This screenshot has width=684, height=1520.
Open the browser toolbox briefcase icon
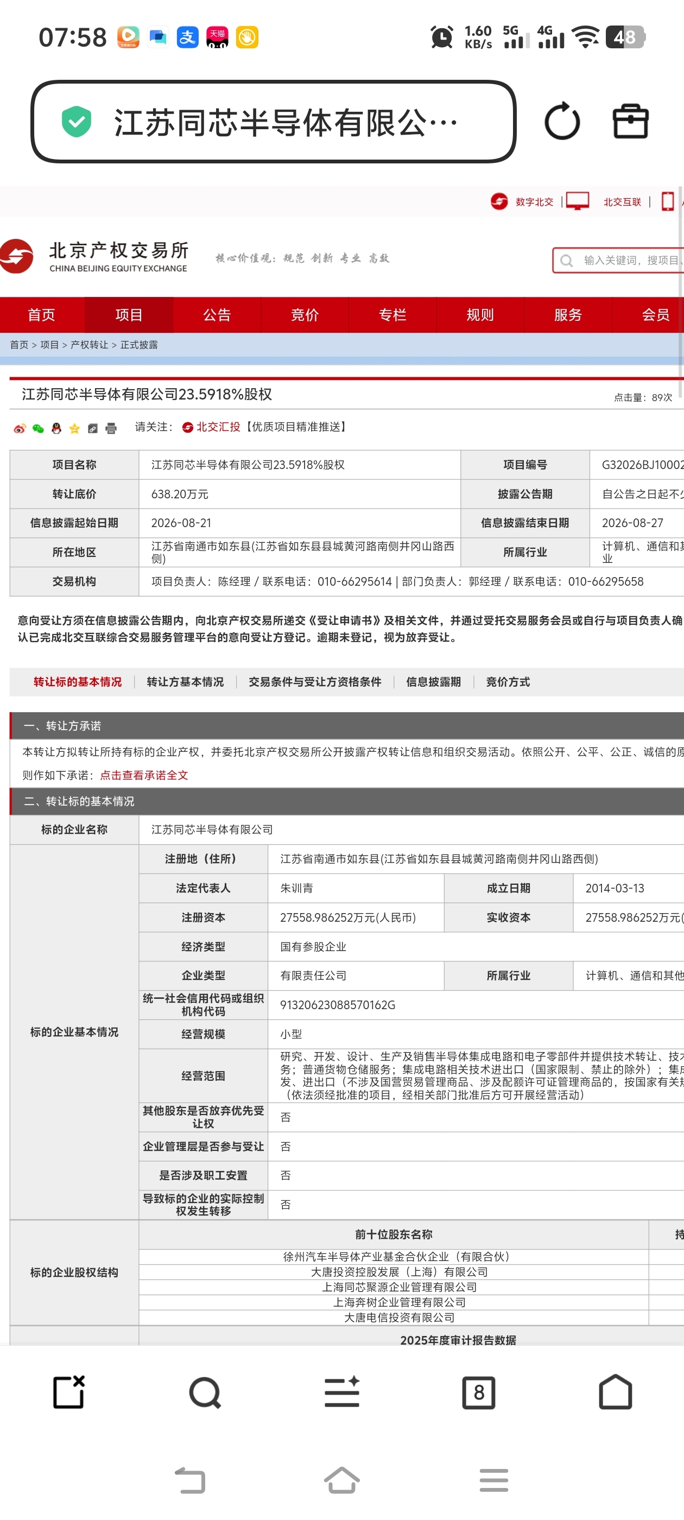630,122
